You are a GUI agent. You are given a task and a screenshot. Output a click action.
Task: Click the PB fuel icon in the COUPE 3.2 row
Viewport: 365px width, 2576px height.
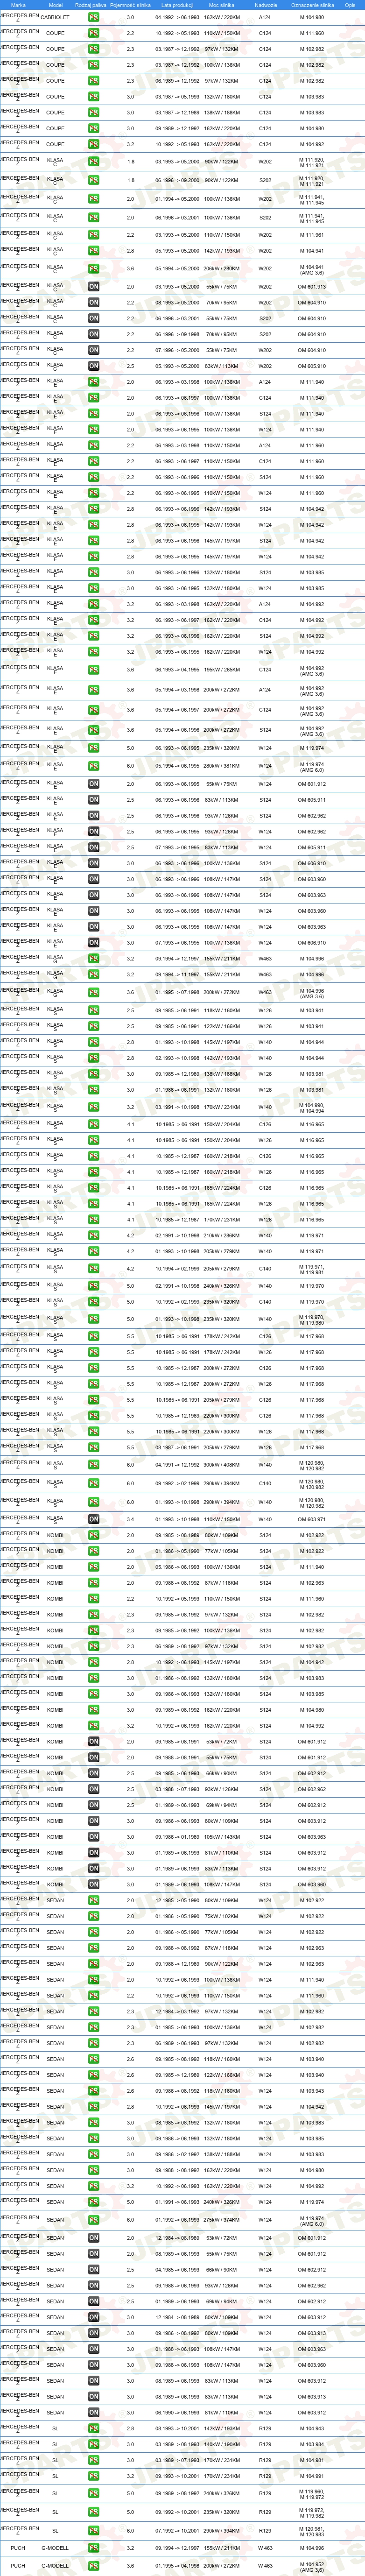(93, 144)
